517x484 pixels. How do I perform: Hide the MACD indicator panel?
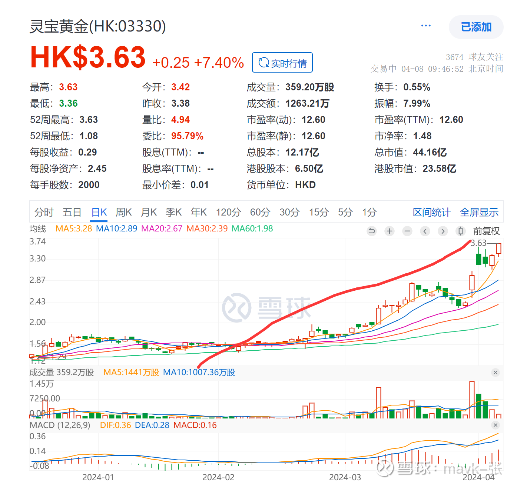pos(496,425)
